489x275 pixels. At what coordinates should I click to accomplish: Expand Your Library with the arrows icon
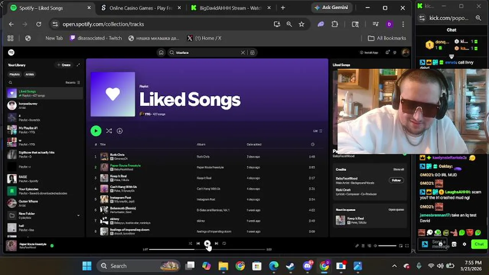(78, 65)
